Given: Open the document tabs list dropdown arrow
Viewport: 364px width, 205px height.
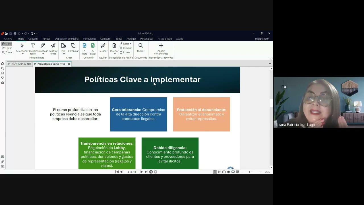Looking at the screenshot, I should [270, 64].
